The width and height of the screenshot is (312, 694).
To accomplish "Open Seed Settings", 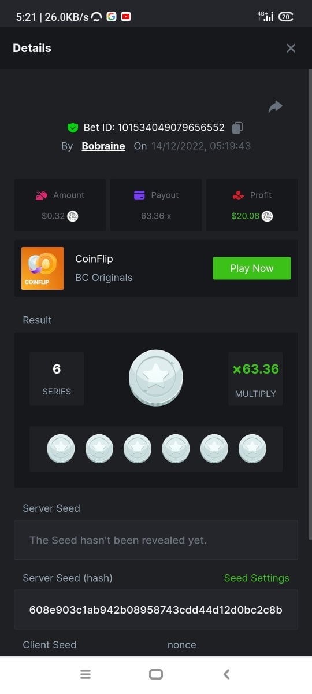I will point(257,578).
